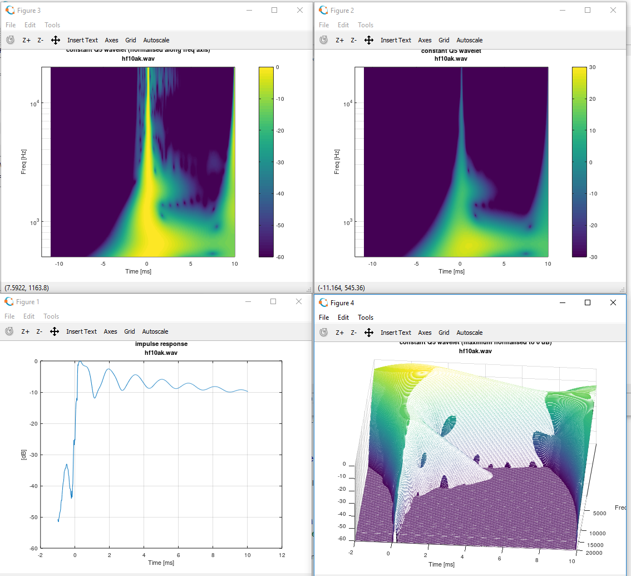Click Insert Text in Figure 4 toolbar

pyautogui.click(x=396, y=333)
